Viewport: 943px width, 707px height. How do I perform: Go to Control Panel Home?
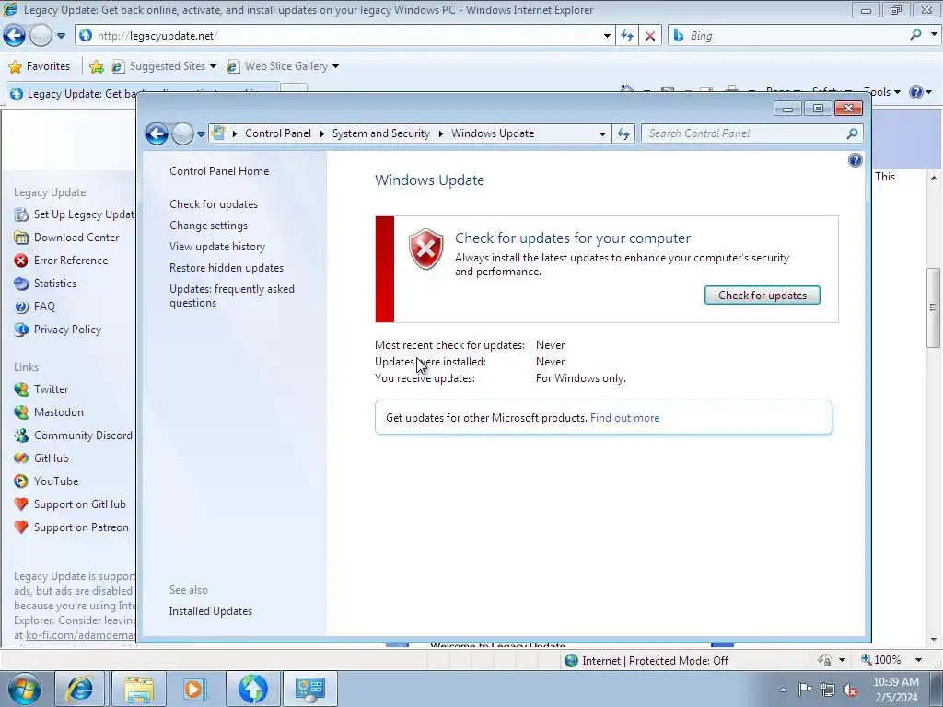click(219, 170)
